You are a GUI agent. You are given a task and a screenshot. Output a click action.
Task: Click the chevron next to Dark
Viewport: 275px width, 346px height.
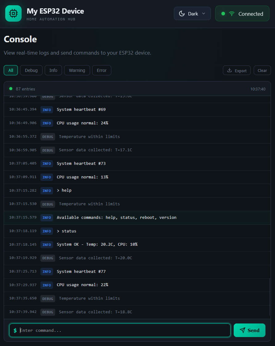coord(203,13)
